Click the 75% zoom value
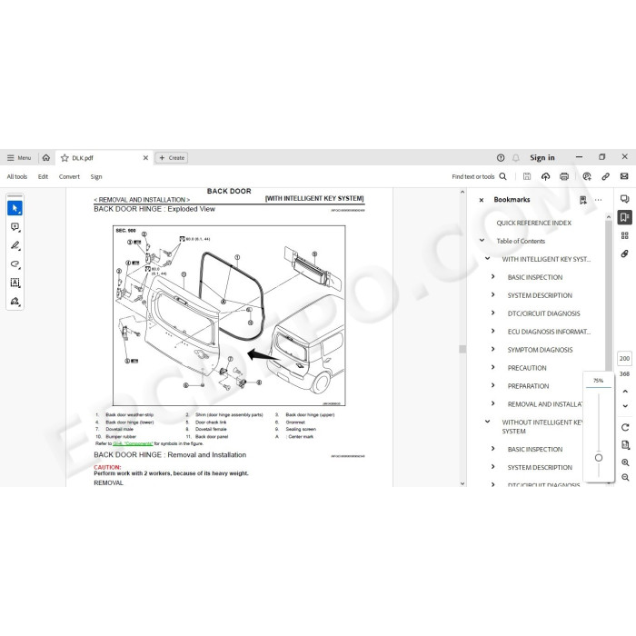Screen dimensions: 636x636 point(598,381)
